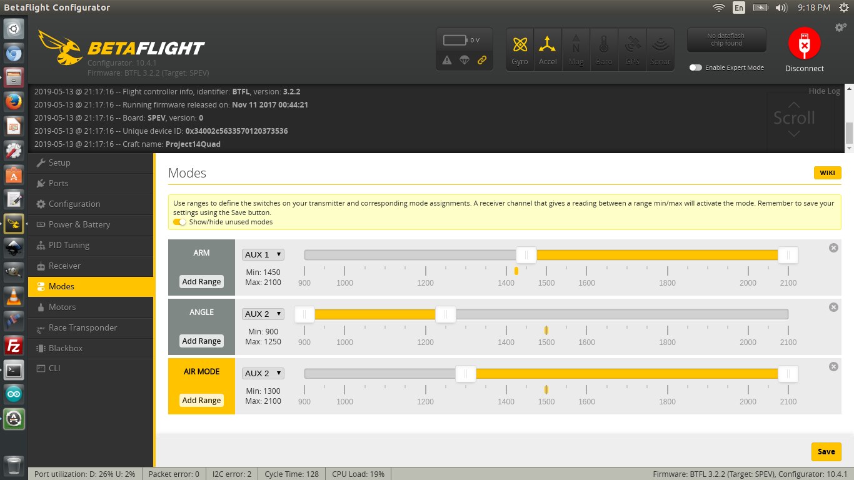Go to the Configuration tab
The width and height of the screenshot is (854, 480).
[x=91, y=204]
